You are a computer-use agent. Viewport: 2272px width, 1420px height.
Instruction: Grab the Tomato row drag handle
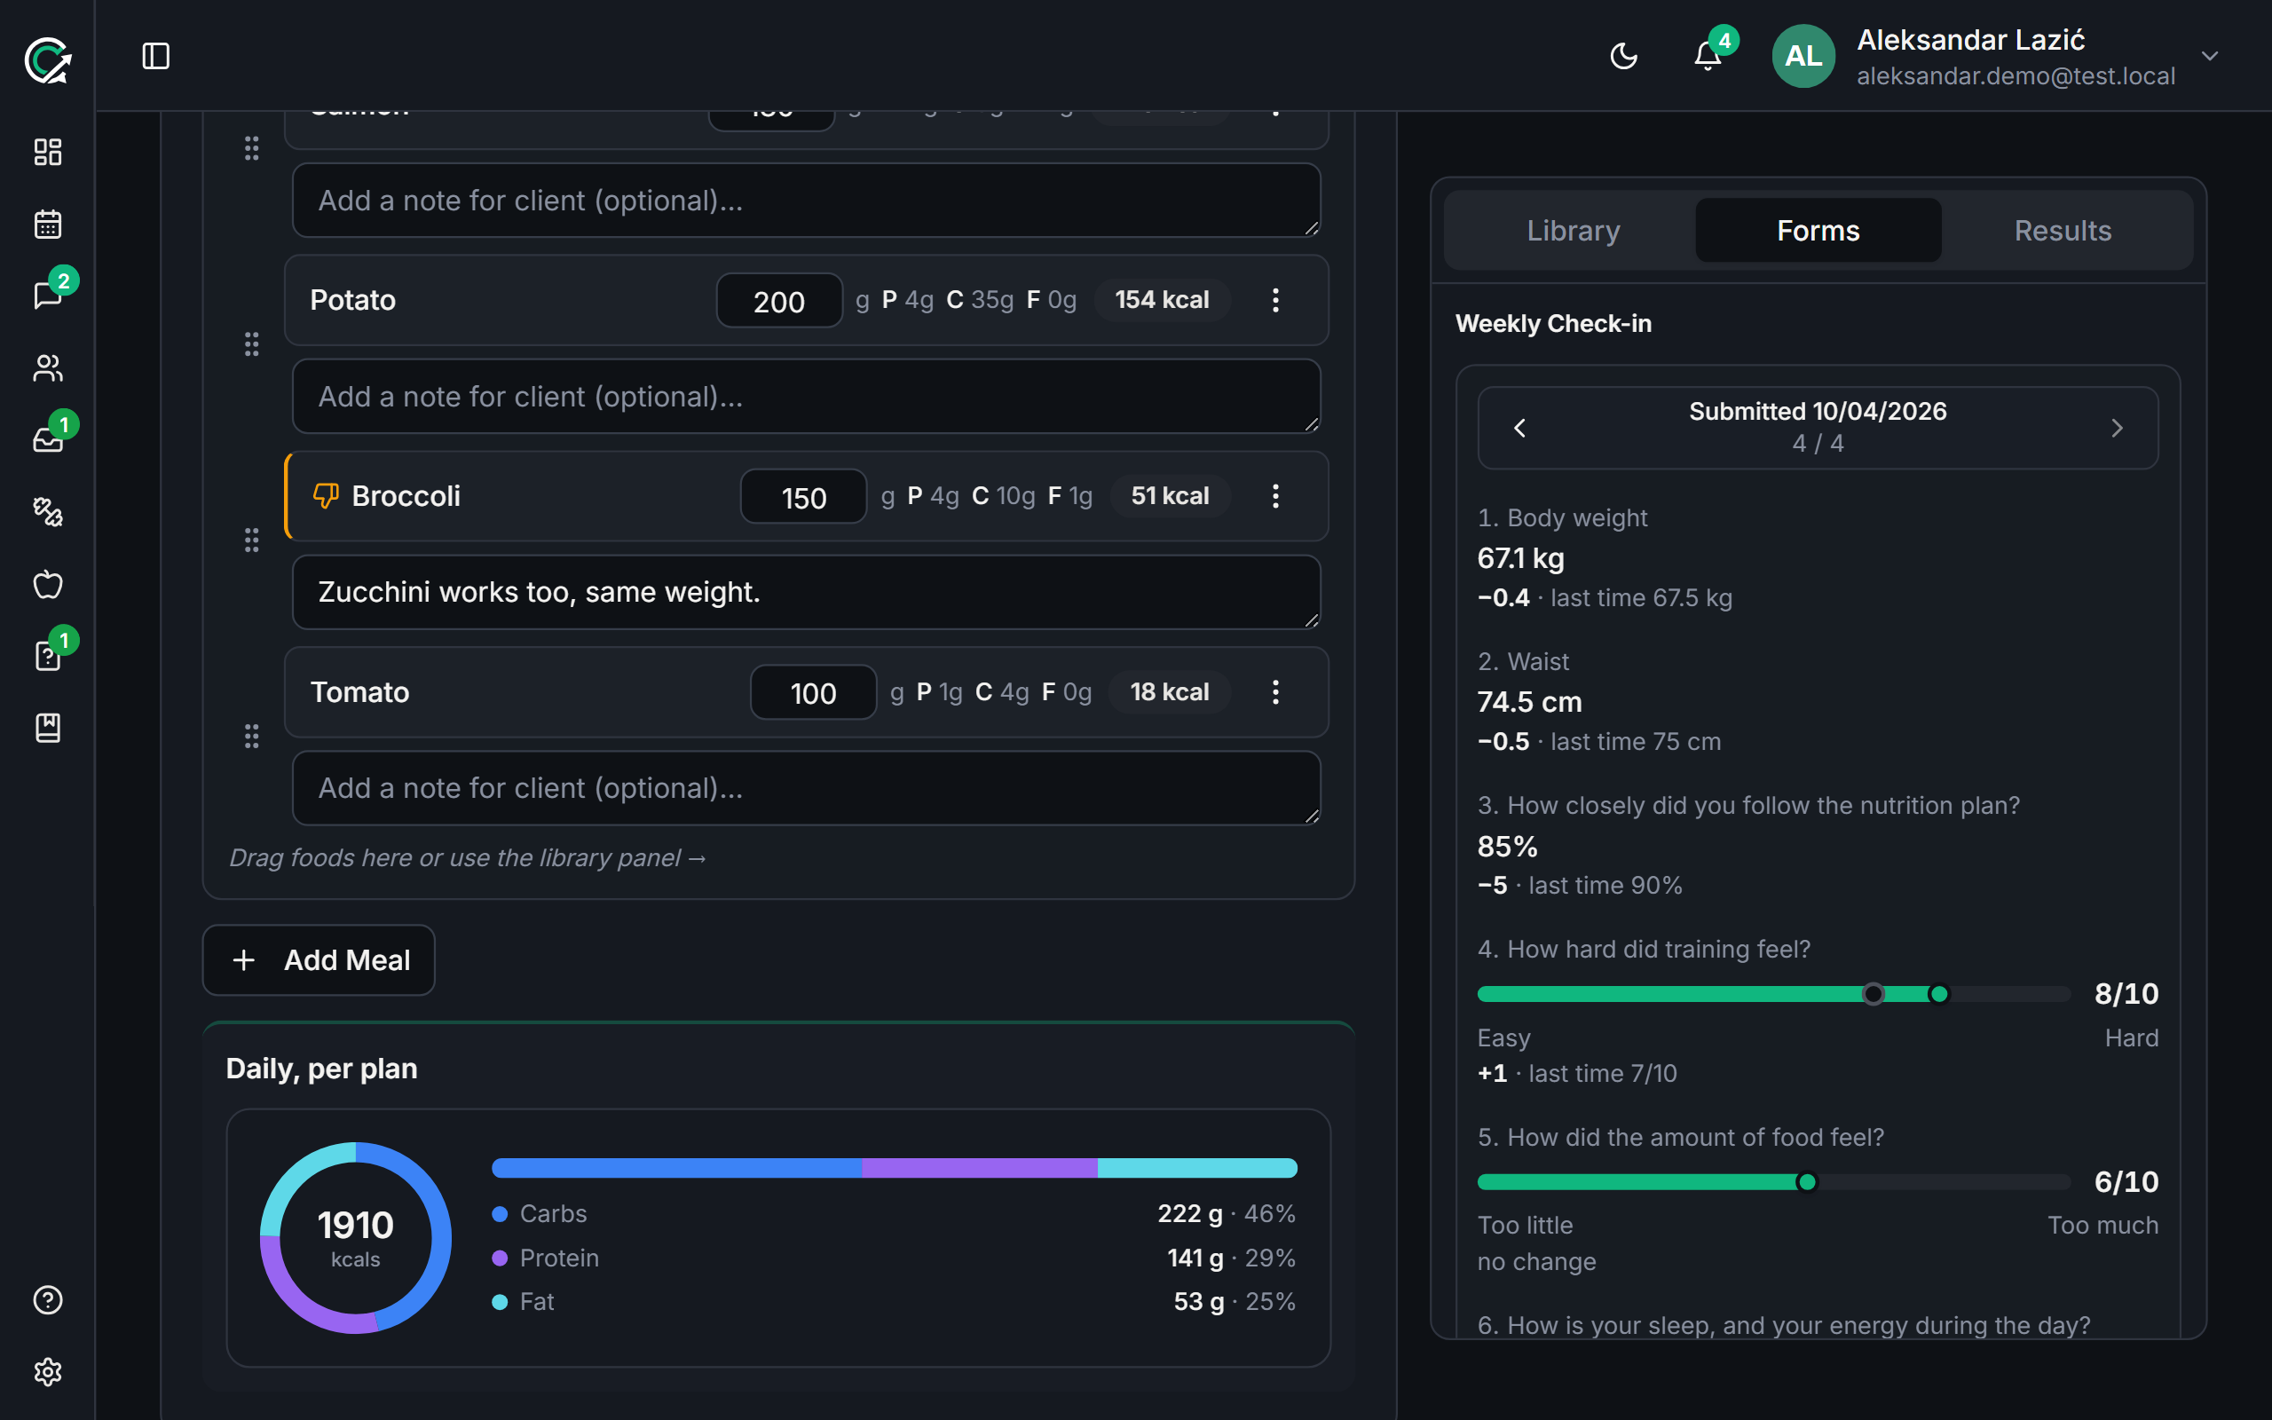[x=252, y=736]
